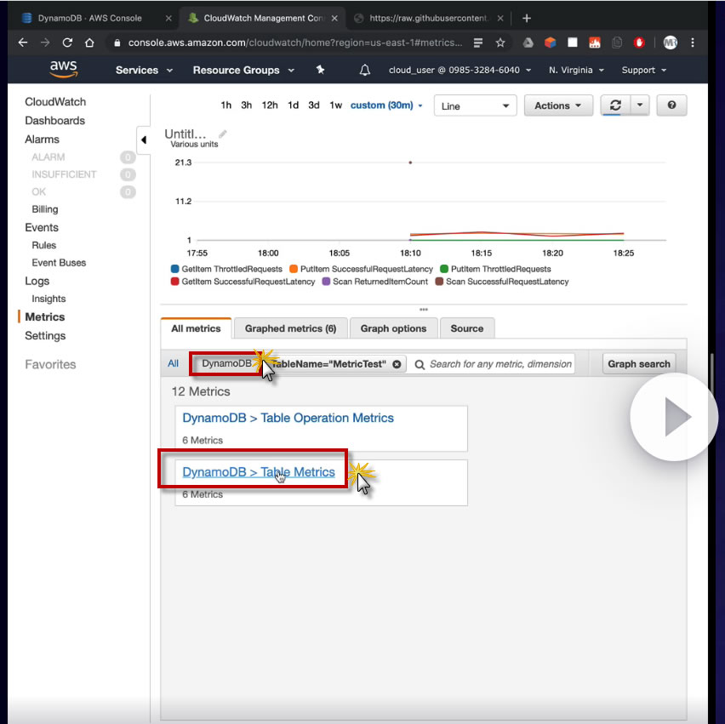Open the Line graph type dropdown

(475, 105)
